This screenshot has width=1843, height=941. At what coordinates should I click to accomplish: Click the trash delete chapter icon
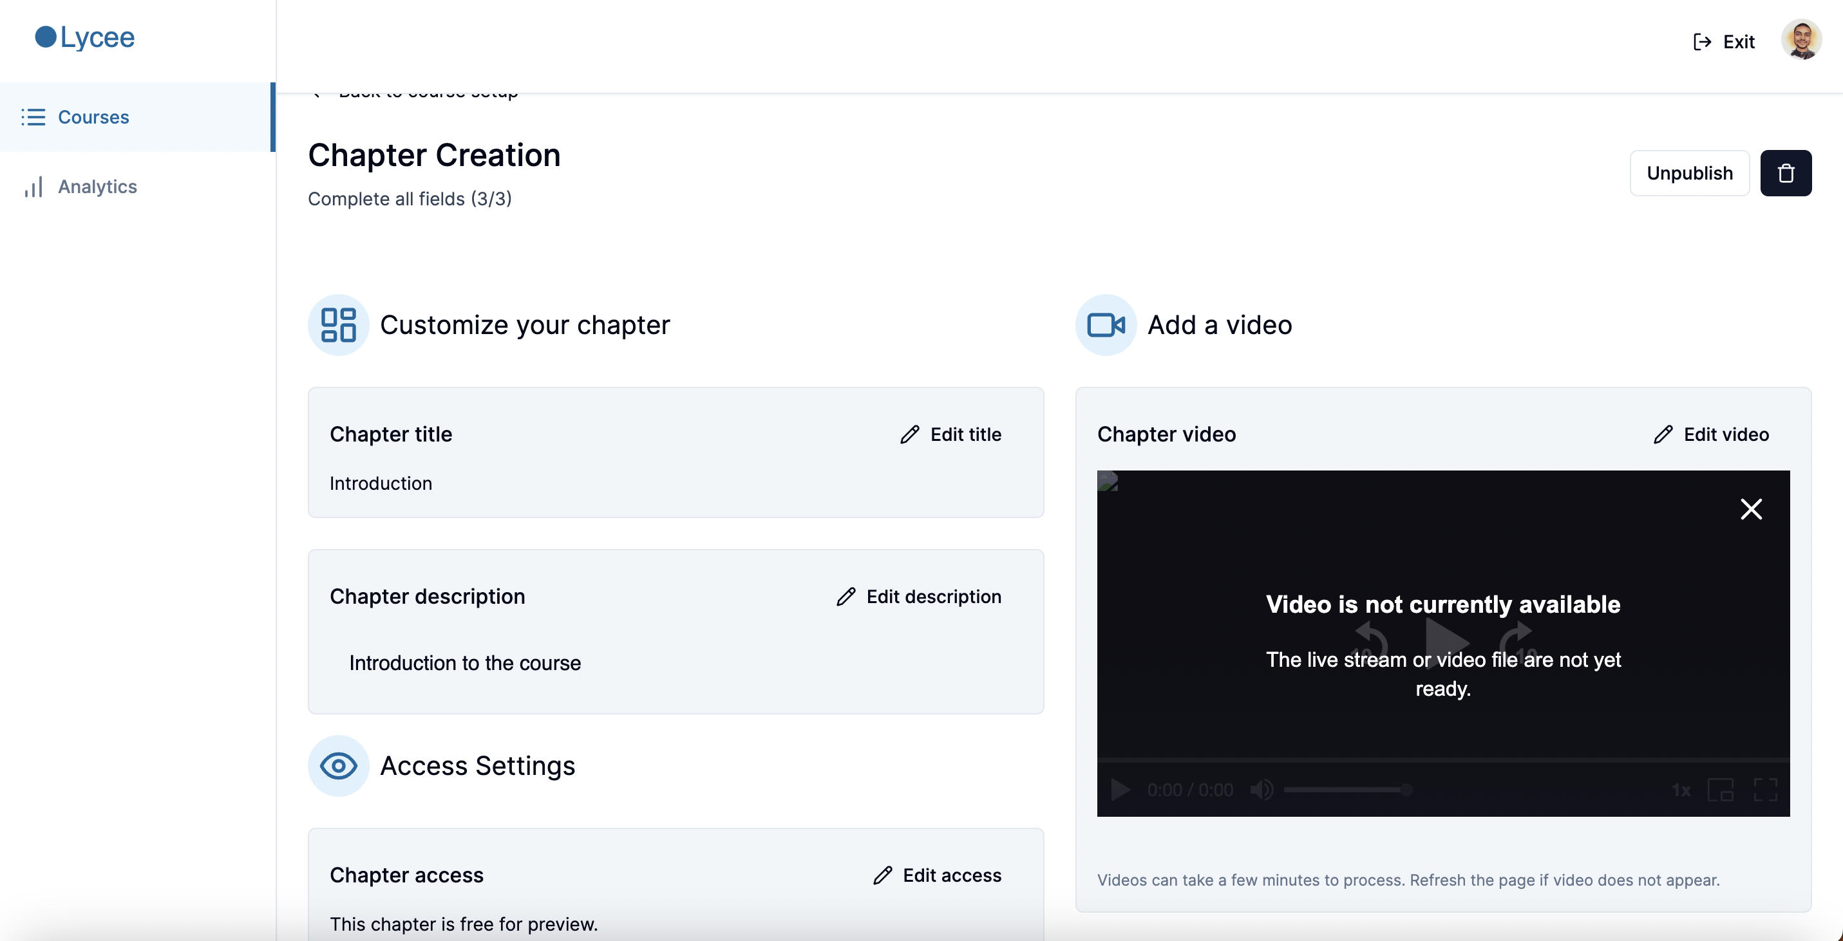coord(1785,173)
